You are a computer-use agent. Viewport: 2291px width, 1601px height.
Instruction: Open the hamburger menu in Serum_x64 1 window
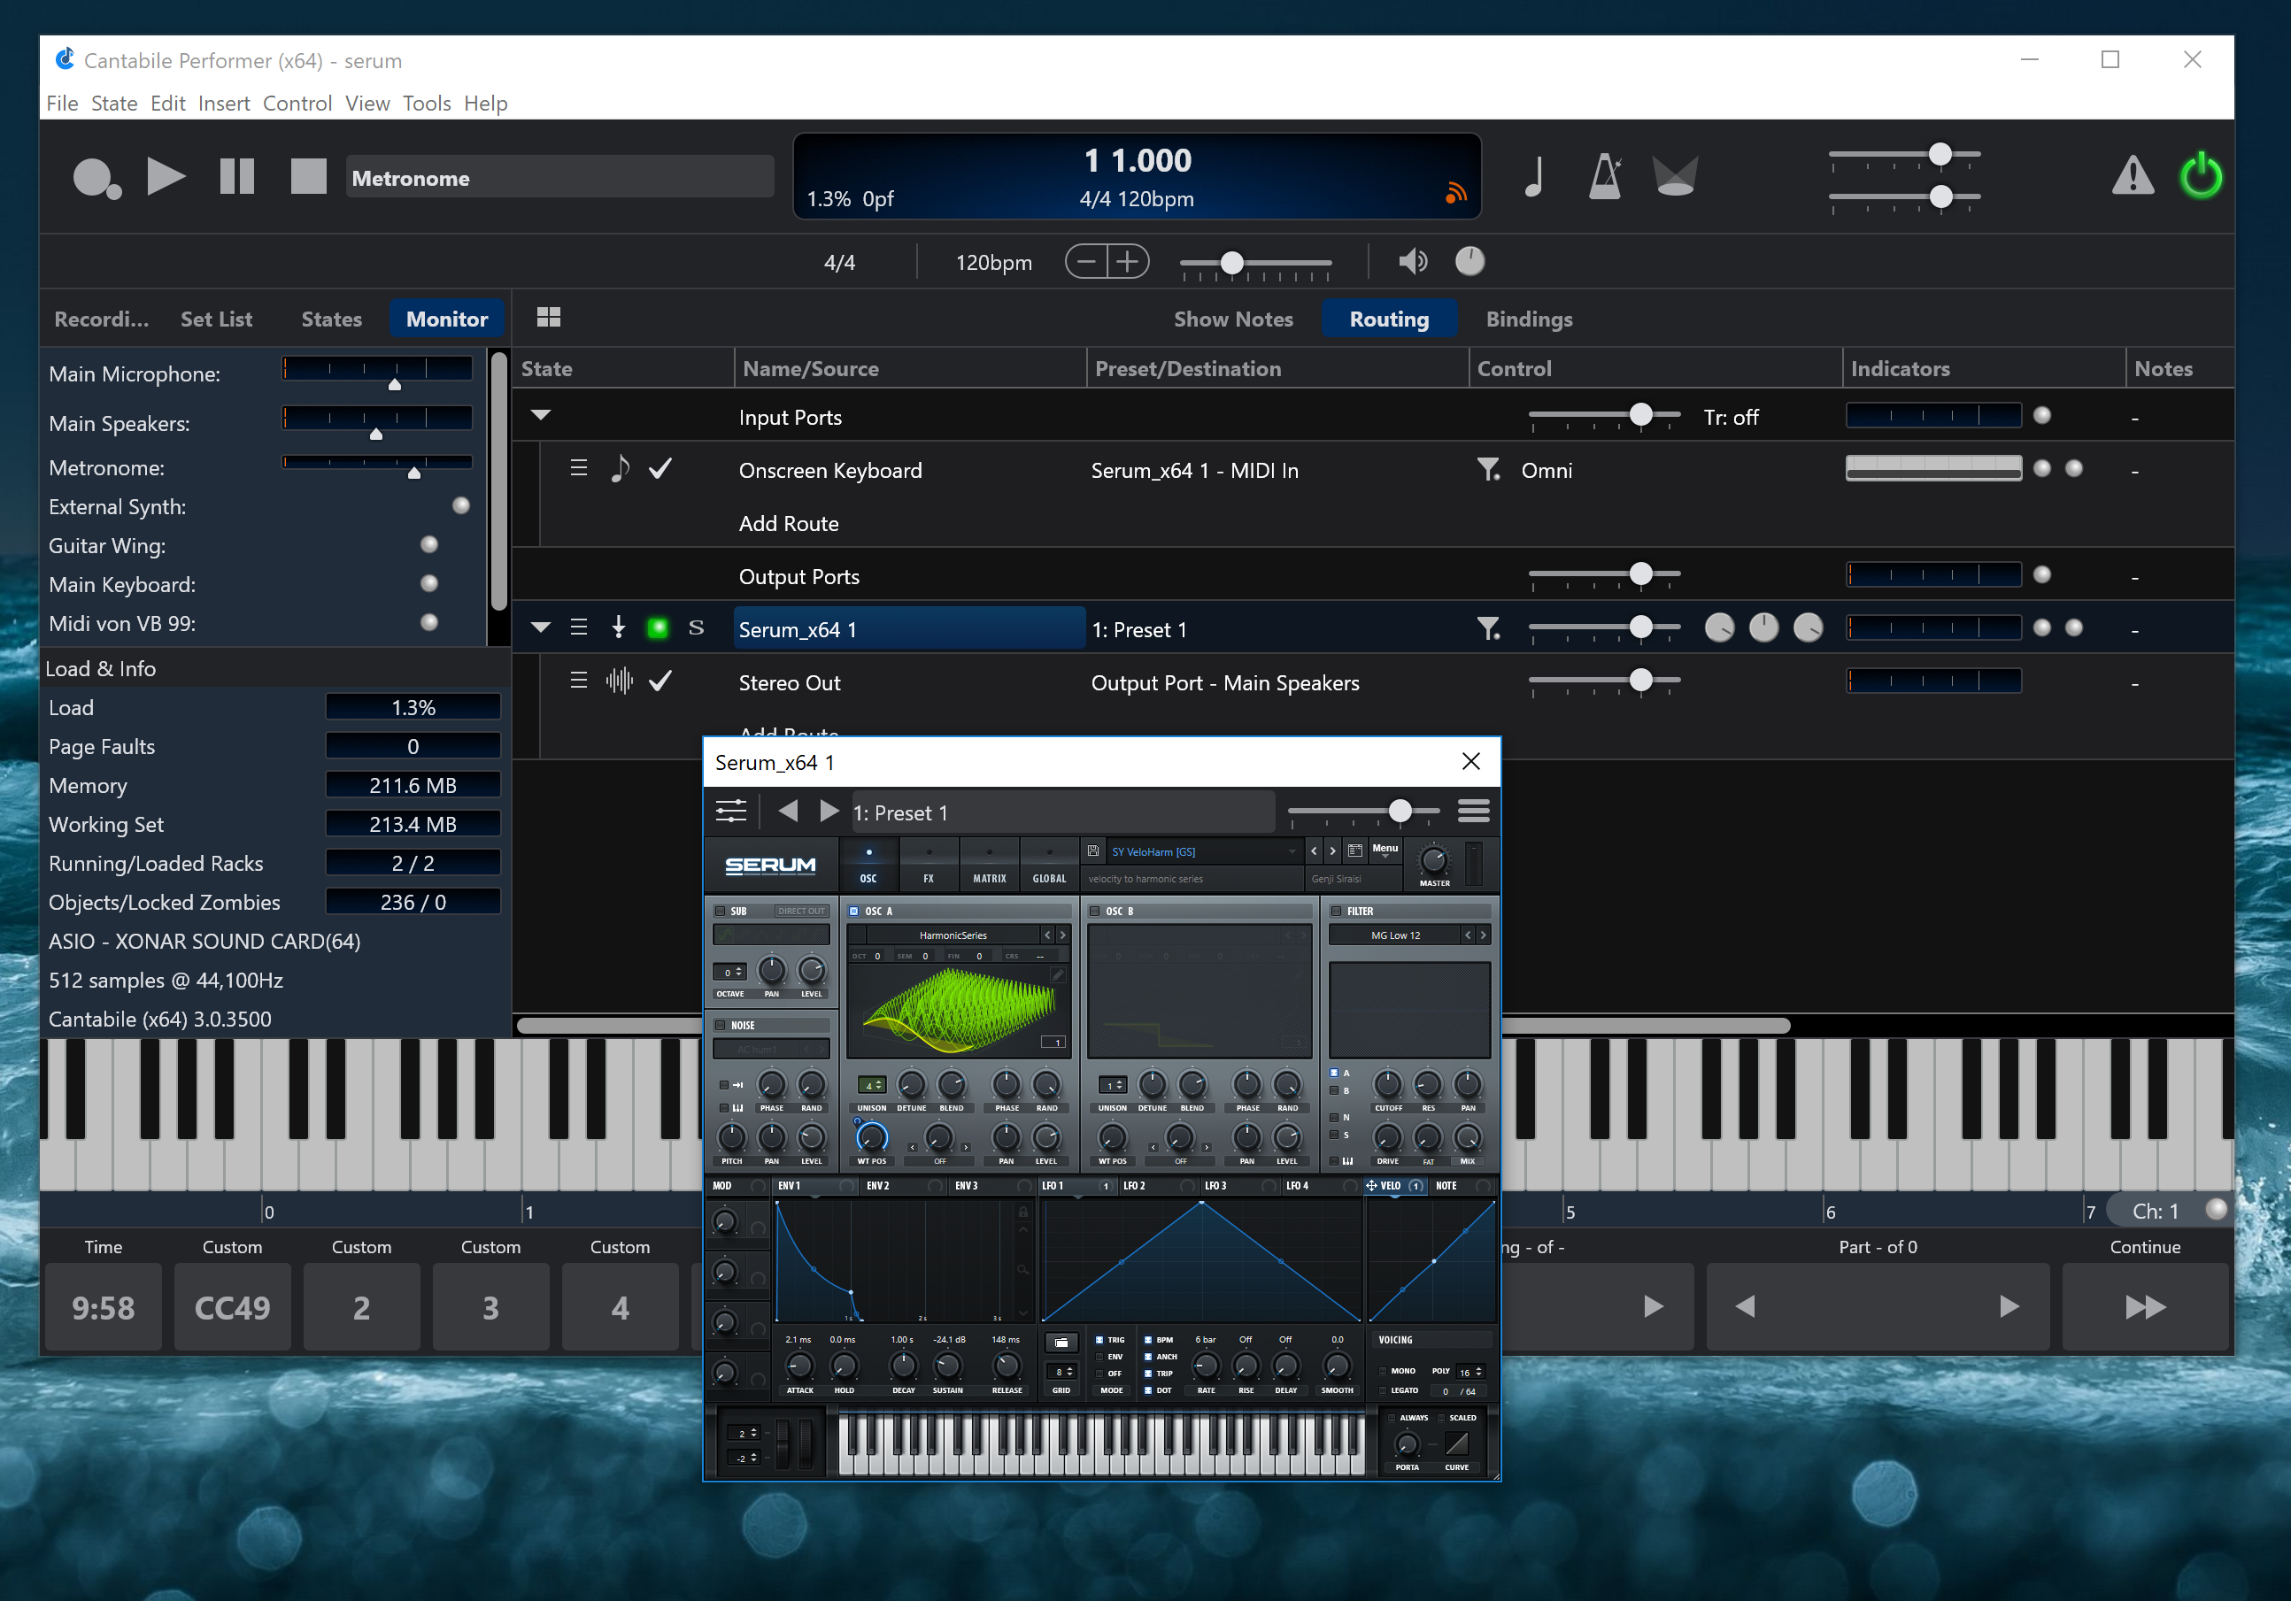[1474, 811]
